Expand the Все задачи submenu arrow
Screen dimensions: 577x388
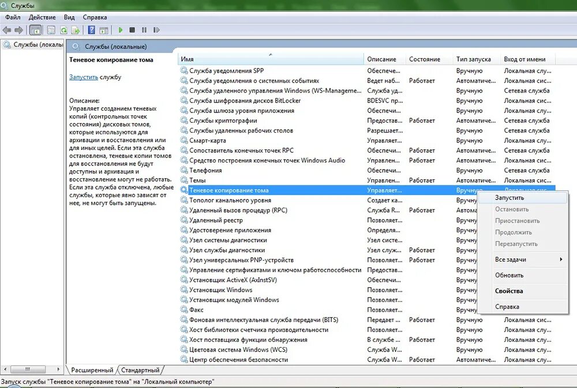coord(561,259)
